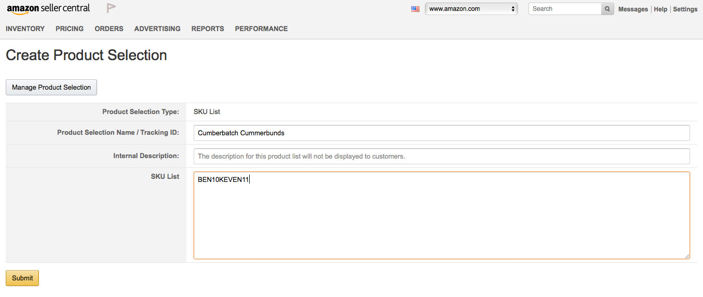The height and width of the screenshot is (297, 703).
Task: Open the Performance menu
Action: (261, 29)
